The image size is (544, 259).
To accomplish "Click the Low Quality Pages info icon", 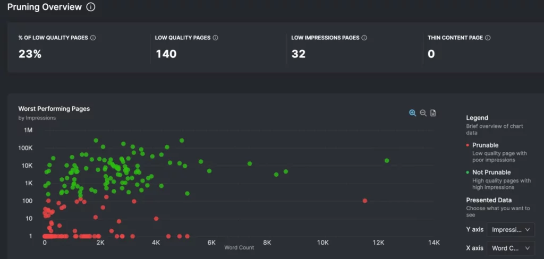I will point(215,38).
